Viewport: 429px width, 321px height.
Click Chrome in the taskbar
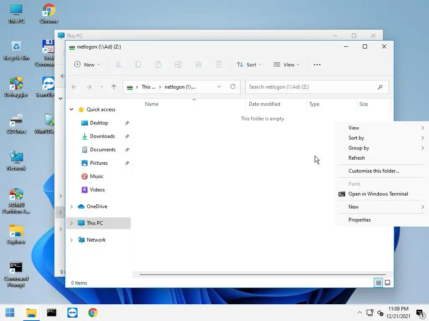[93, 313]
